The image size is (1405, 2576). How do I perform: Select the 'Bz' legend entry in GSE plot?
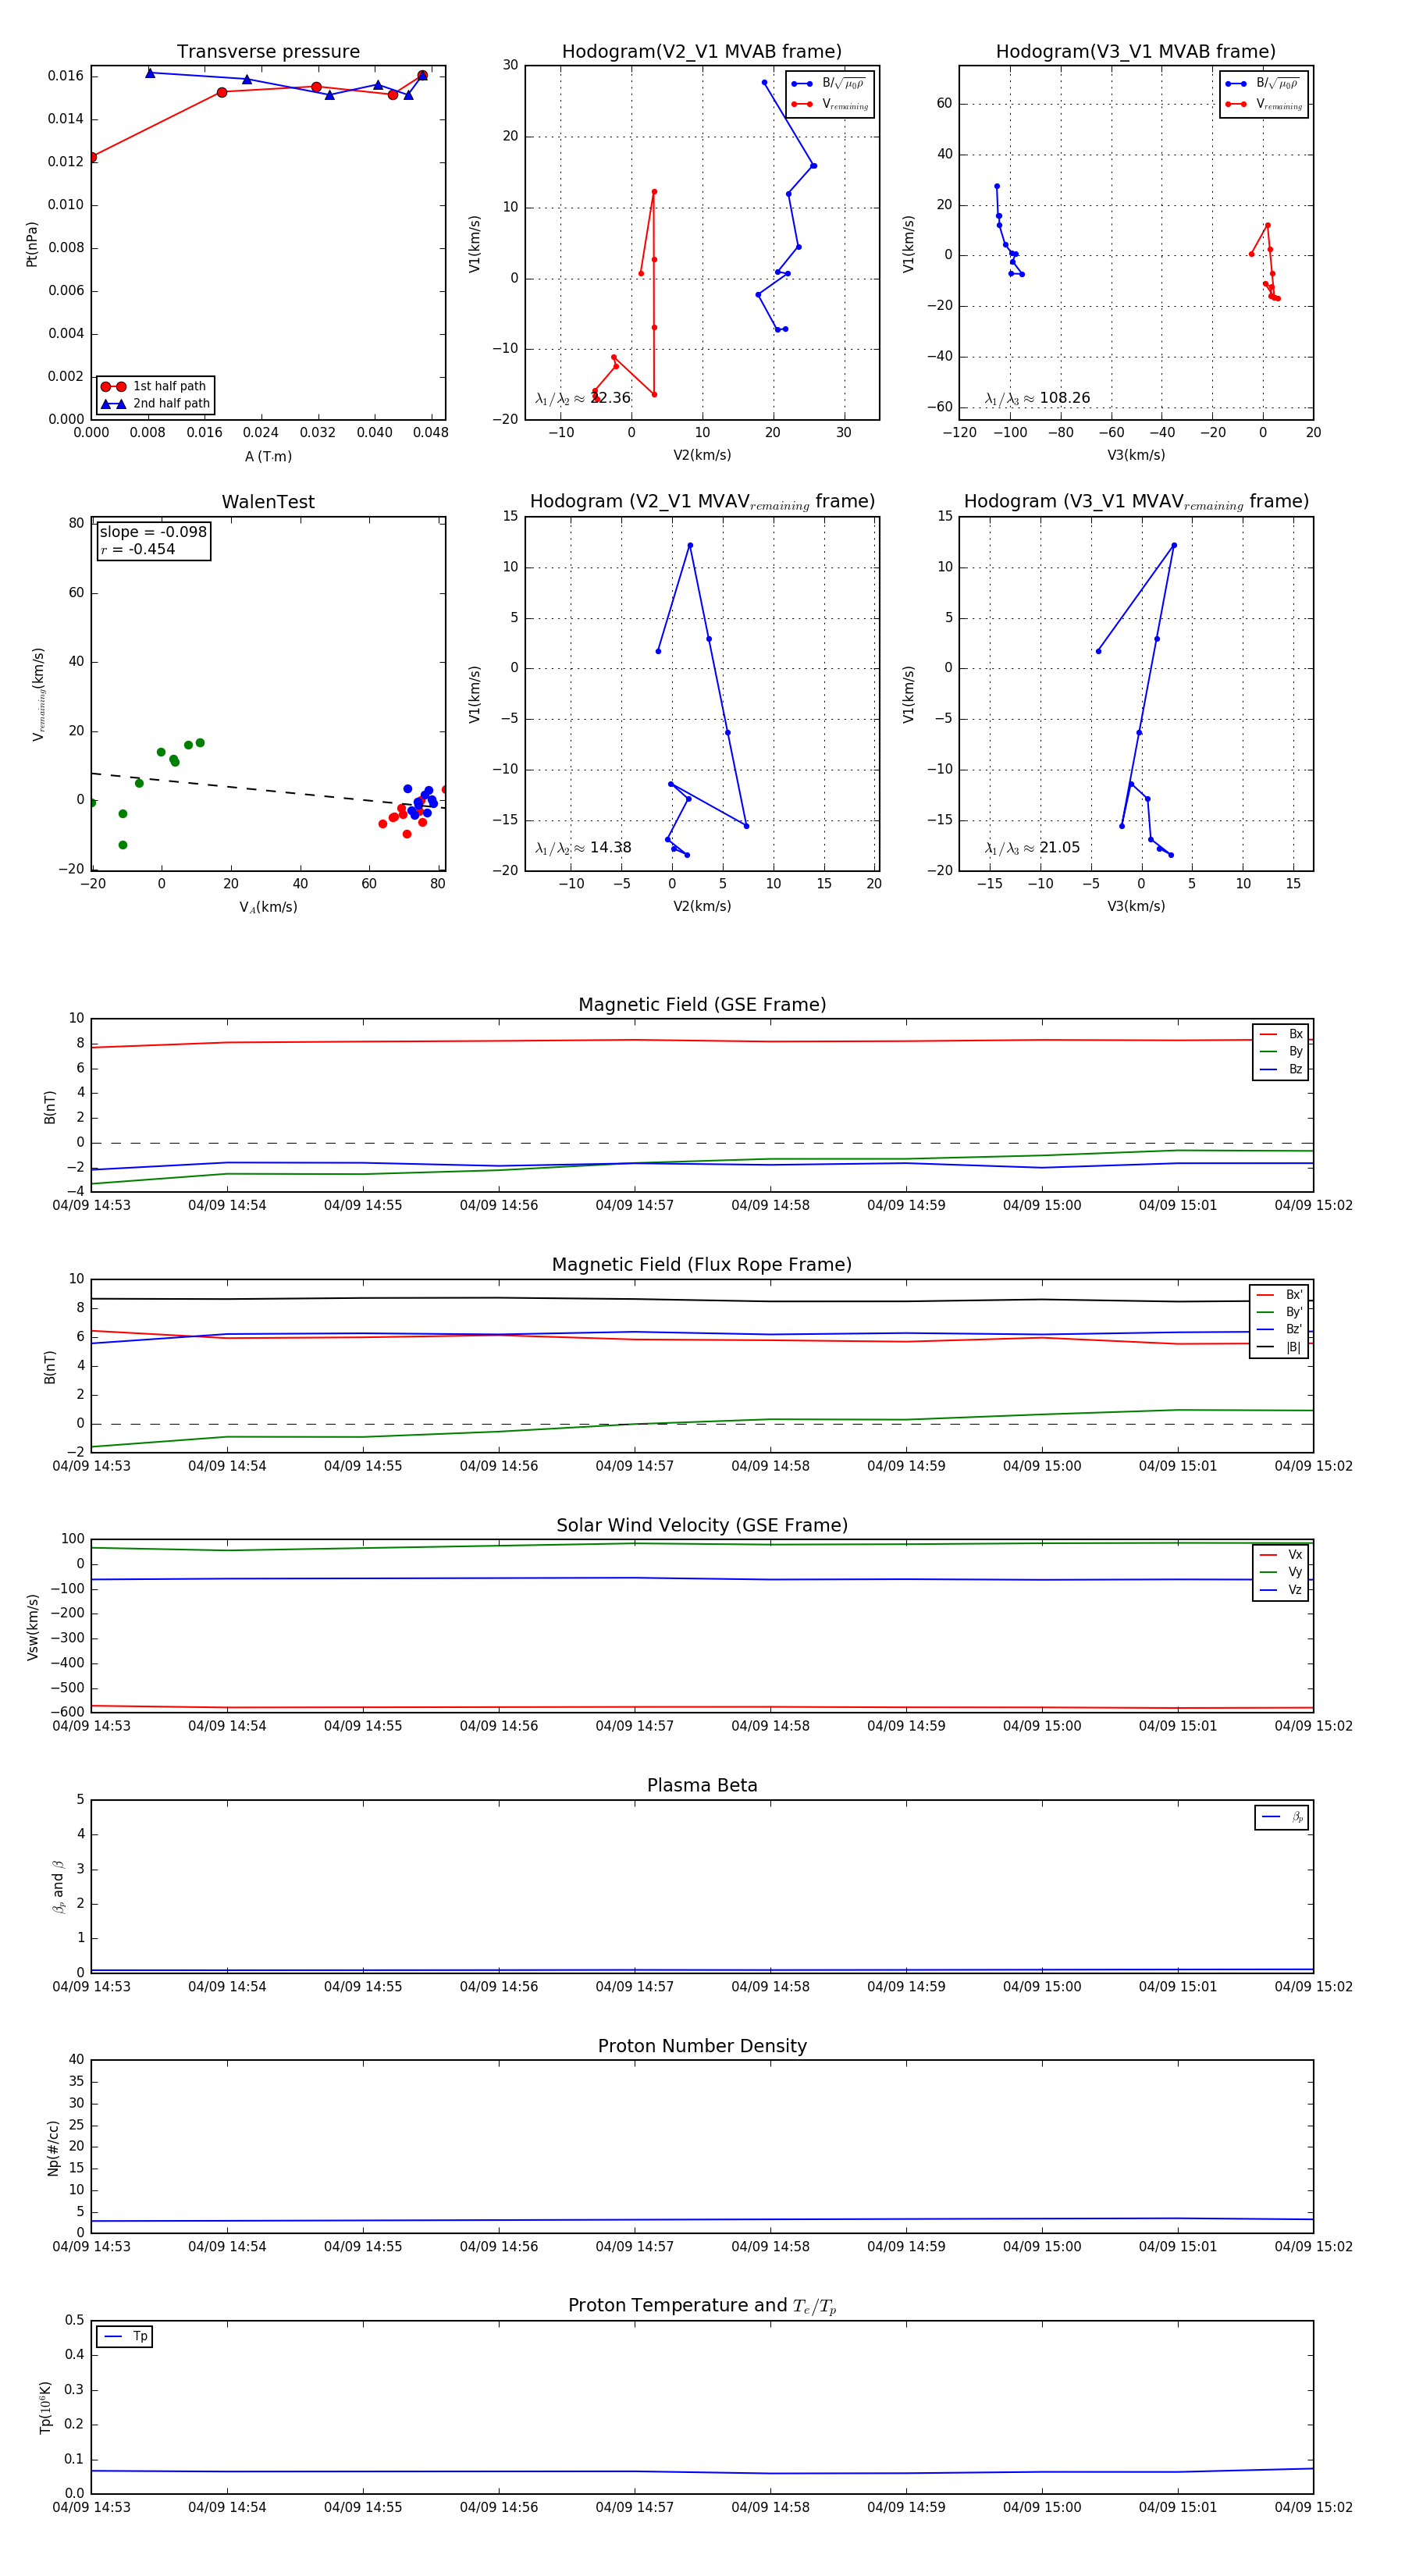click(x=1281, y=1069)
